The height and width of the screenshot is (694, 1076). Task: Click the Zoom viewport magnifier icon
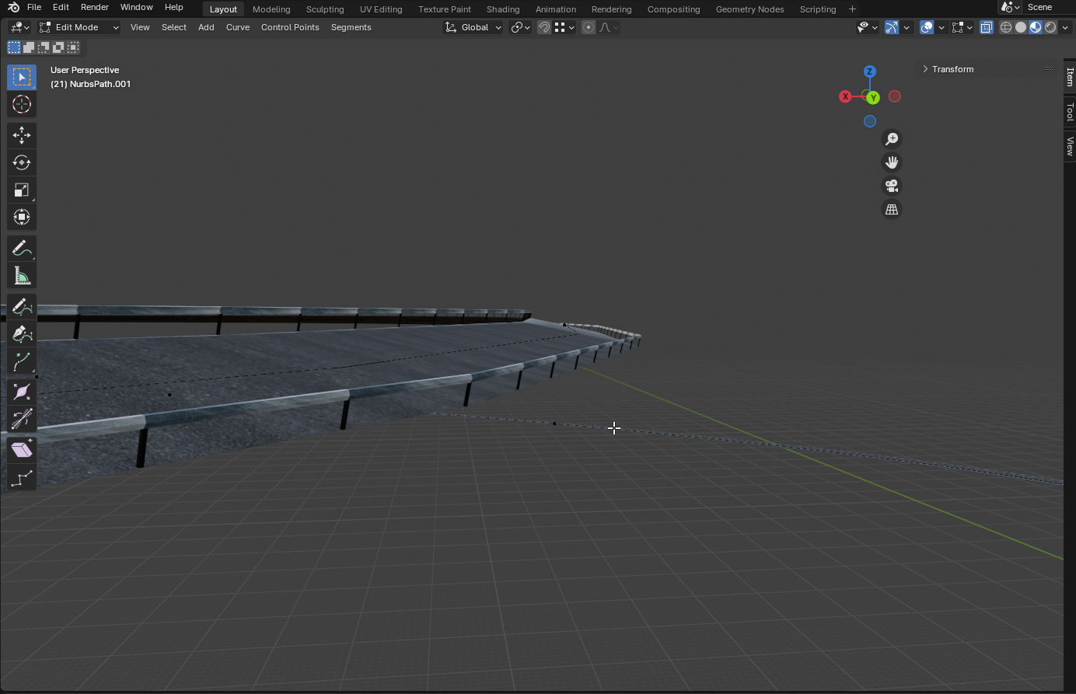click(x=892, y=138)
